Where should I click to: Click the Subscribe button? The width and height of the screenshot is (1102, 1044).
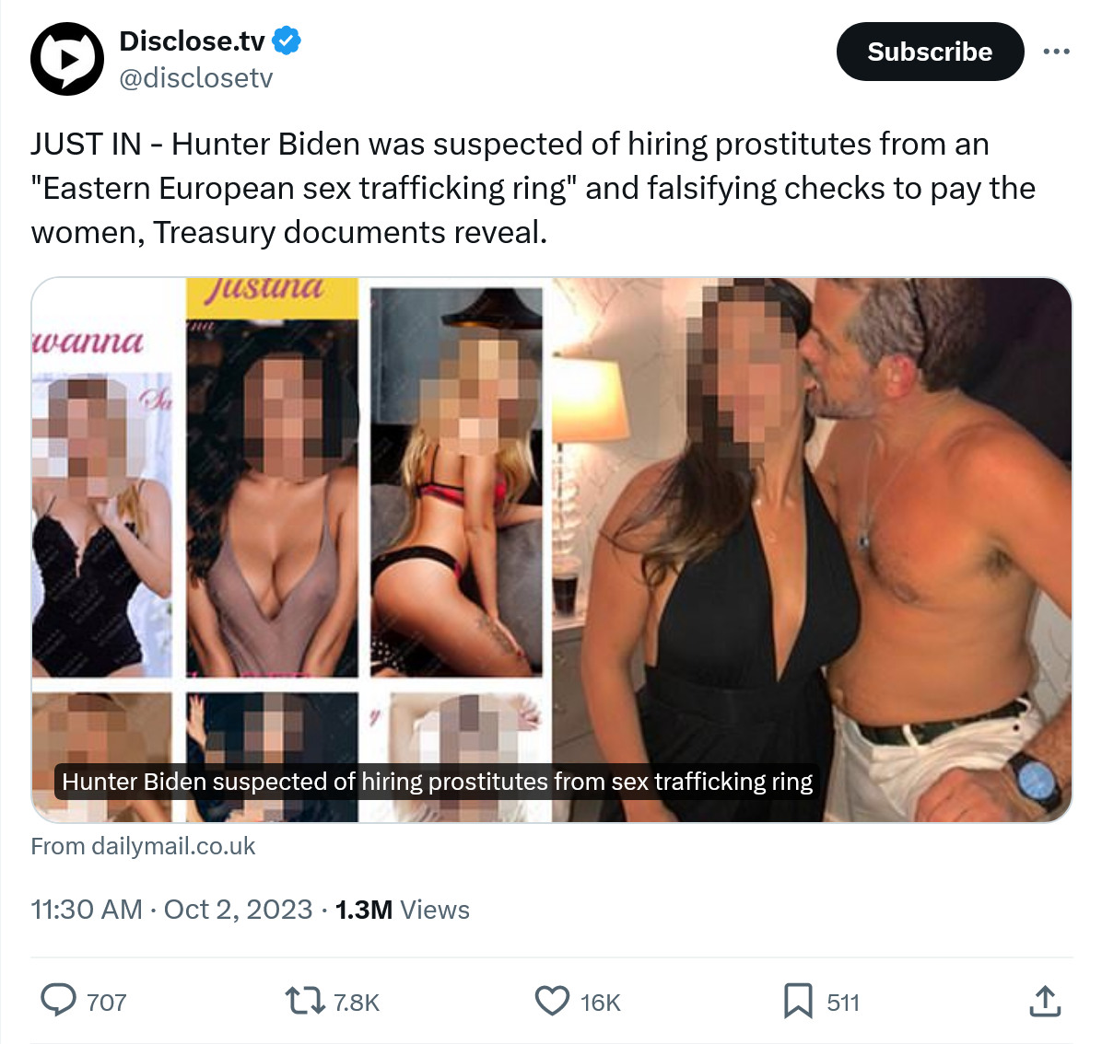pos(930,52)
